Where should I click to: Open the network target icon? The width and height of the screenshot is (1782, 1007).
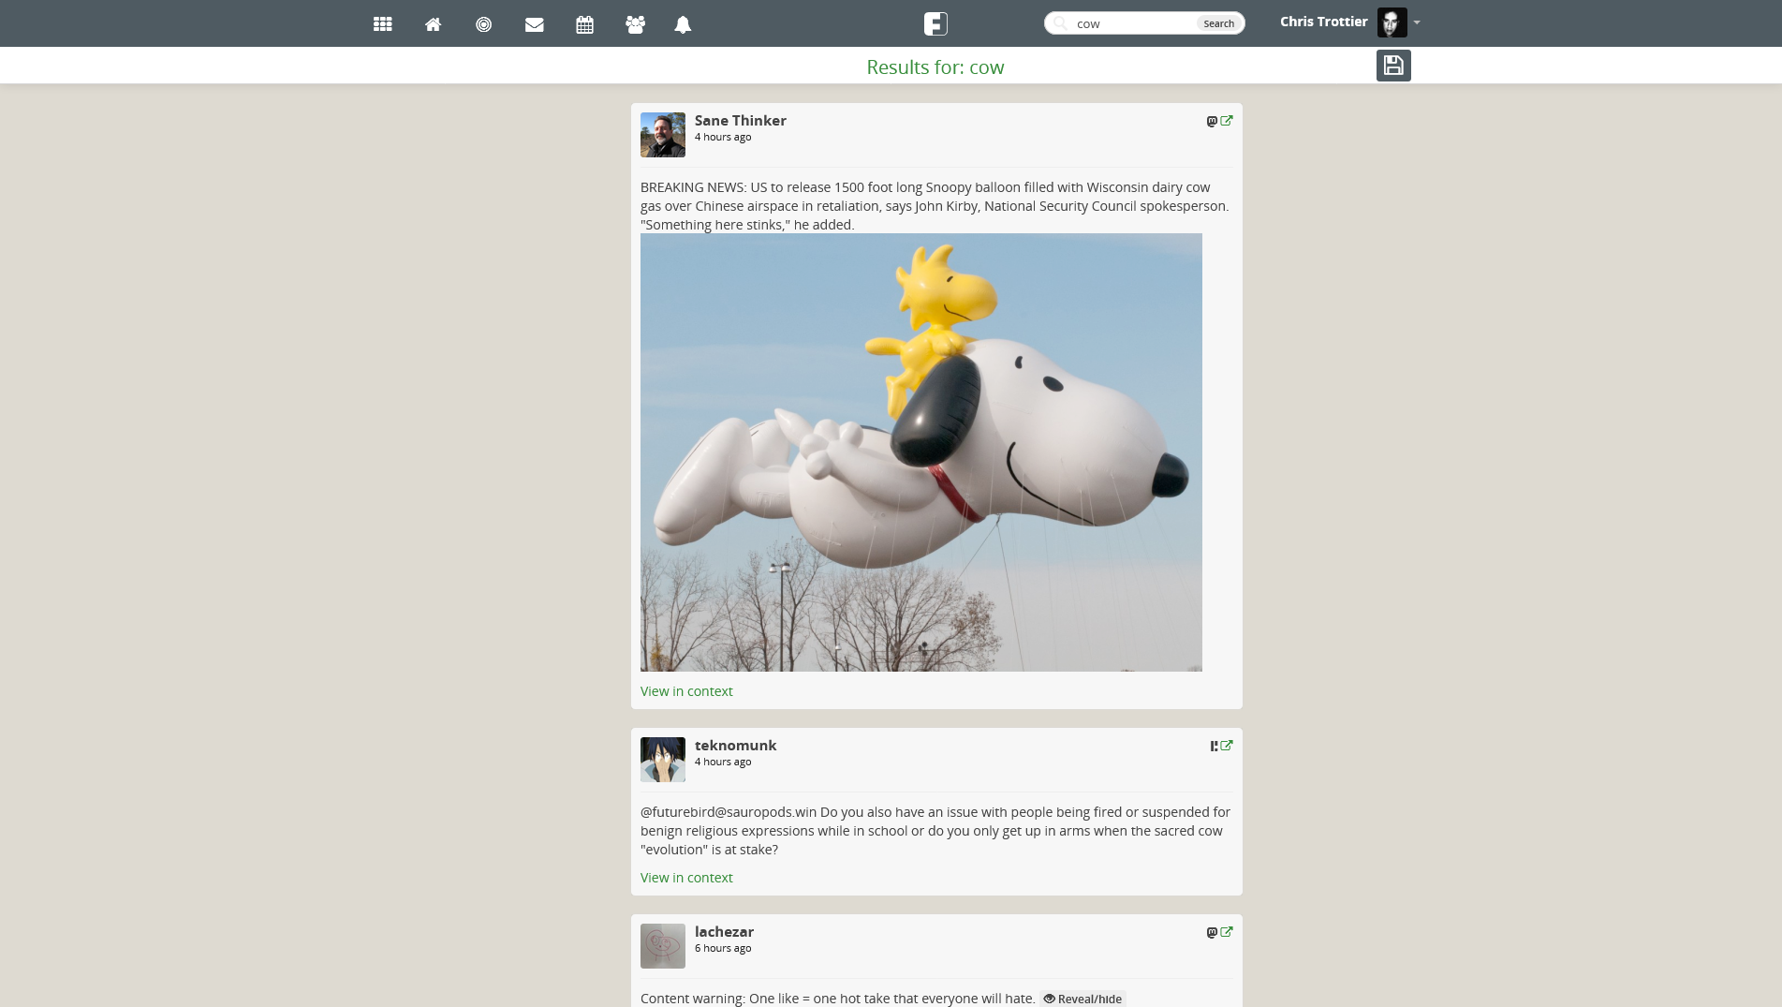tap(483, 24)
